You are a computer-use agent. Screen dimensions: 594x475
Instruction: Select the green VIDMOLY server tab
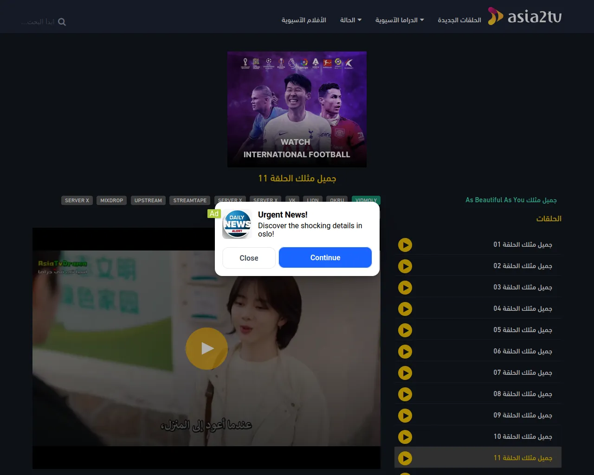tap(366, 199)
